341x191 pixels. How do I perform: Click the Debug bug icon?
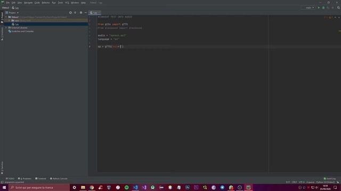323,7
